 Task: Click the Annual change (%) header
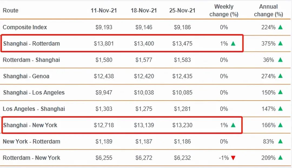[269, 11]
